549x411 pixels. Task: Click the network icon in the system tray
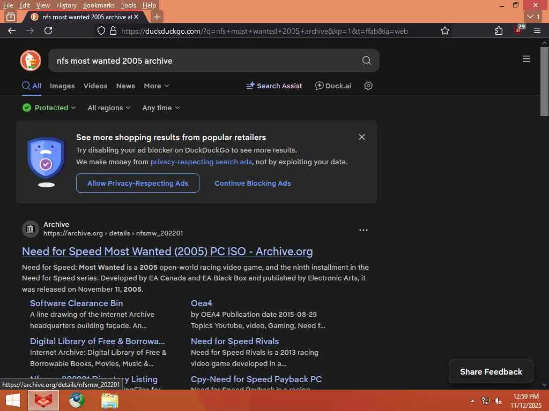click(485, 401)
